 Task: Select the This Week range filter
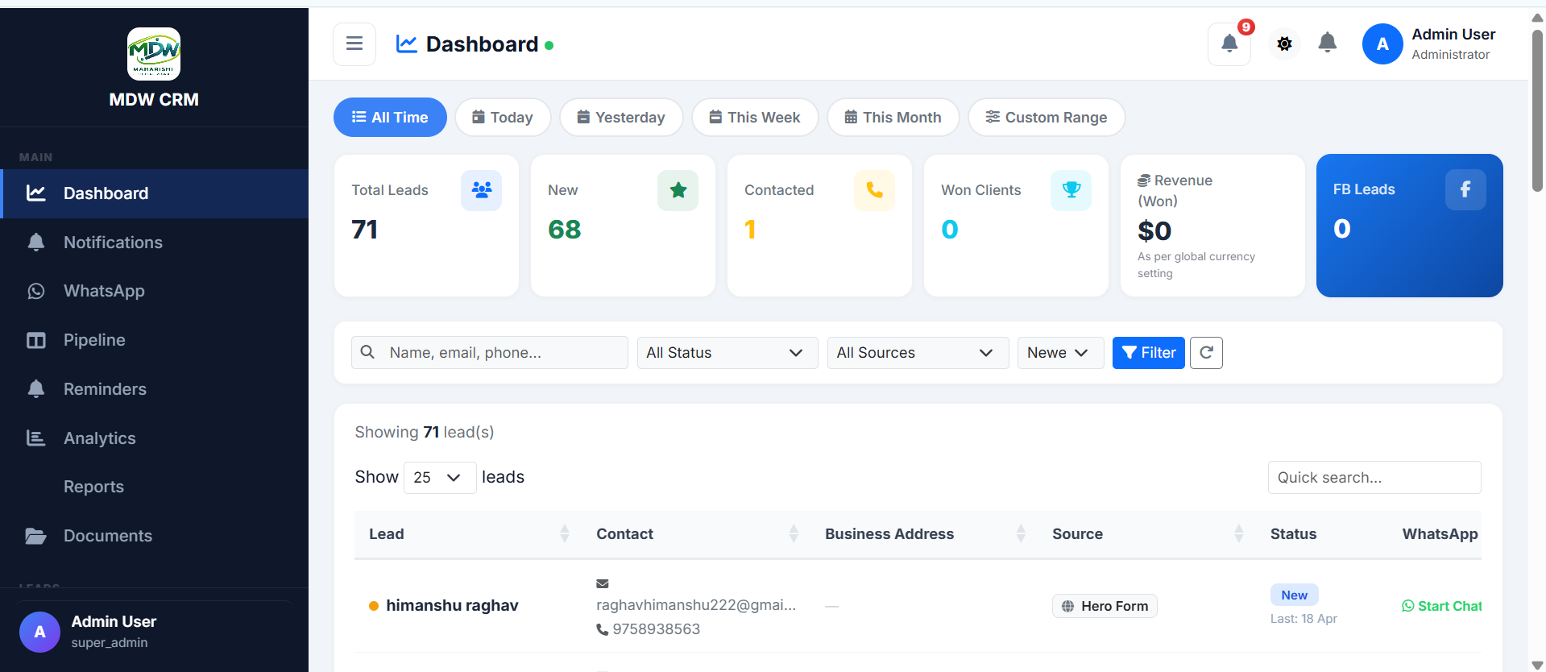(x=755, y=118)
